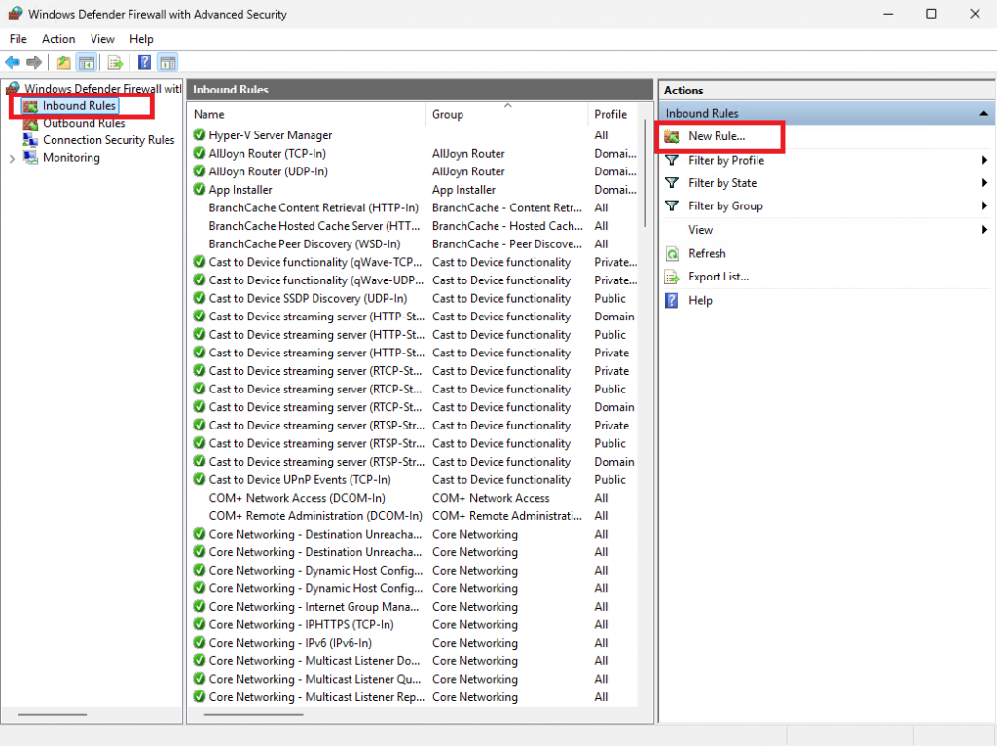
Task: Select Inbound Rules in the tree
Action: coord(80,105)
